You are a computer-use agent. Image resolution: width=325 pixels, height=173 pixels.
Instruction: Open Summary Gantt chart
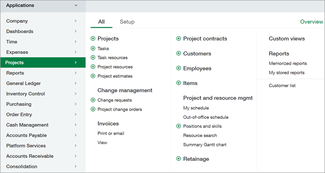point(205,145)
